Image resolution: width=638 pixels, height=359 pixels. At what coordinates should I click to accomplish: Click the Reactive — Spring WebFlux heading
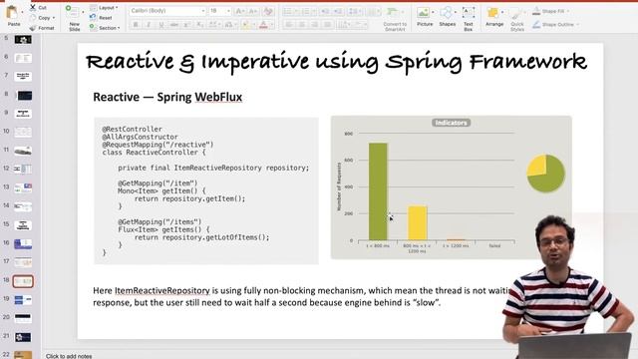point(167,97)
